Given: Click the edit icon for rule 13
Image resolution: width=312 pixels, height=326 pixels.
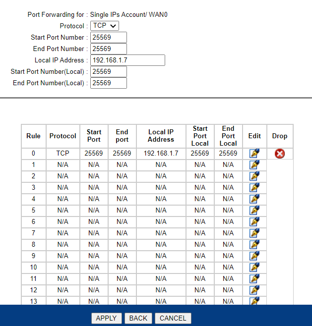Looking at the screenshot, I should coord(254,301).
